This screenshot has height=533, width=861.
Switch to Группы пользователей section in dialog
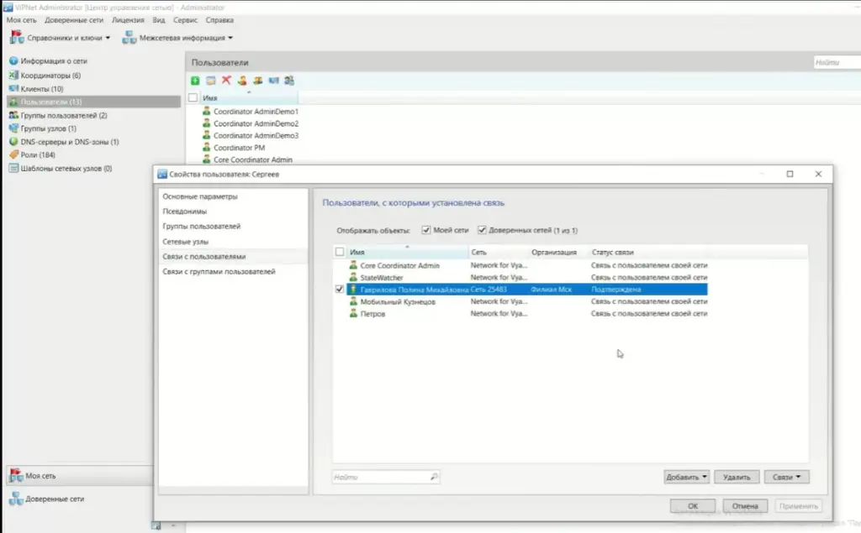pyautogui.click(x=202, y=226)
